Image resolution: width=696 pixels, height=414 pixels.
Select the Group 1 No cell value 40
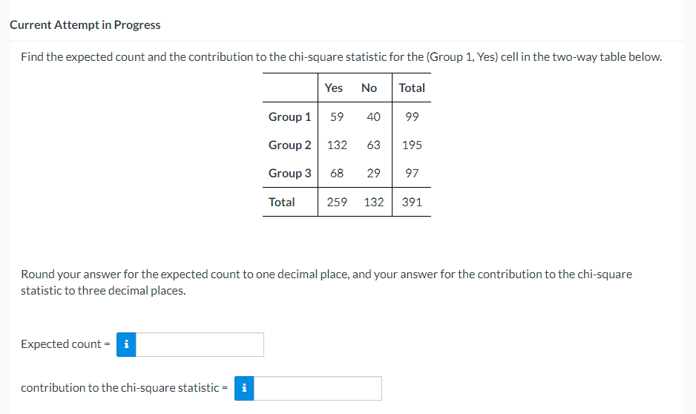click(373, 116)
